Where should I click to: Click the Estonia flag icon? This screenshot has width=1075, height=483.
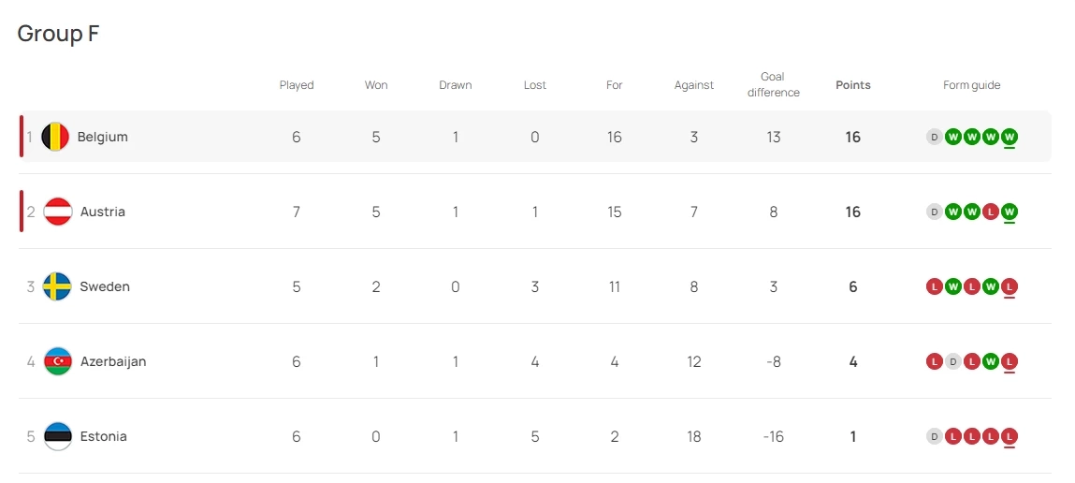(x=58, y=436)
